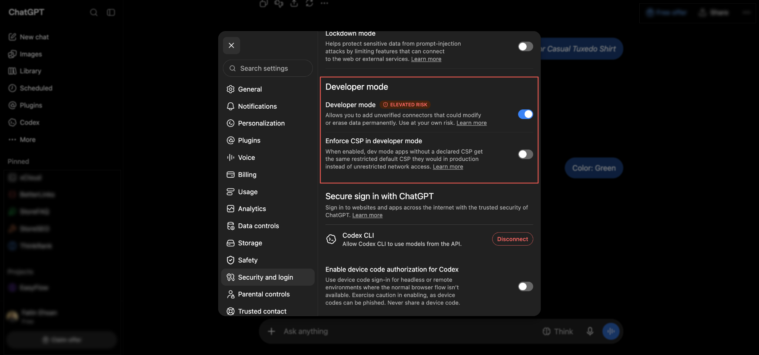This screenshot has width=759, height=355.
Task: Open Analytics settings tab
Action: pos(268,208)
